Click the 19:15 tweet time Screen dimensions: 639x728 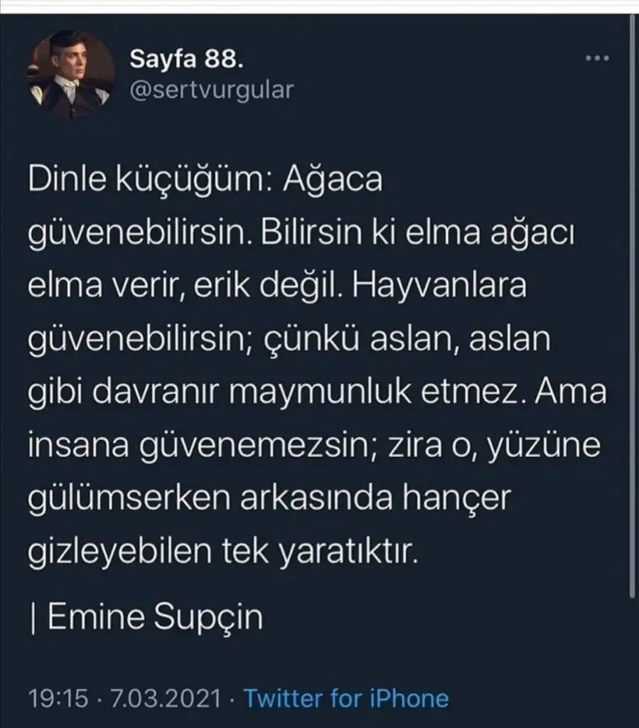(58, 698)
